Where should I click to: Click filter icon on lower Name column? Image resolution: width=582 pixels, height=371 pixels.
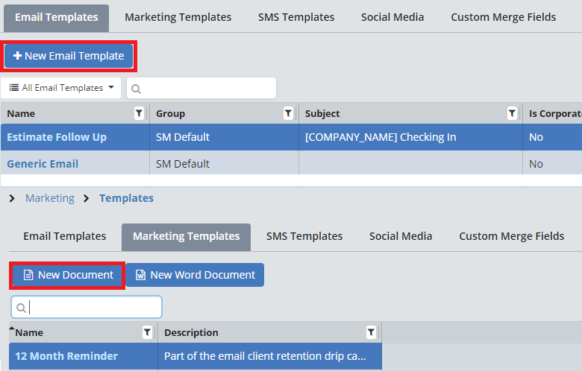pyautogui.click(x=147, y=332)
